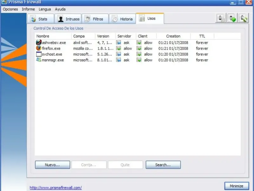Click version '8.1.01...' of msnmsgr.exe

(x=104, y=60)
